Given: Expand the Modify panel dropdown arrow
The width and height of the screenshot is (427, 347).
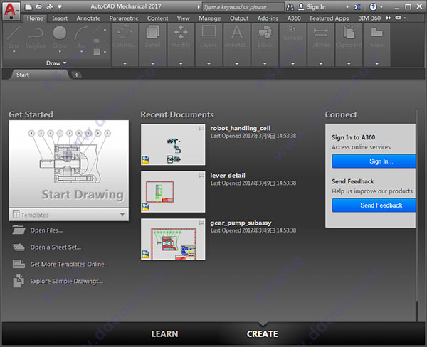Looking at the screenshot, I should click(x=181, y=64).
